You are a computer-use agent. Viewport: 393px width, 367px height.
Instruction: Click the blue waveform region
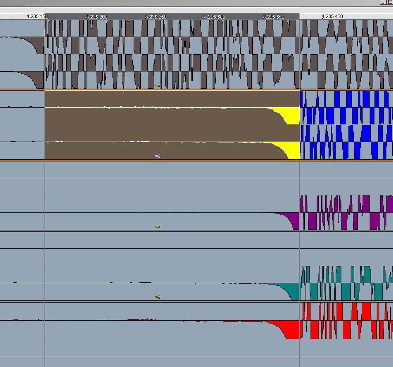(x=346, y=125)
